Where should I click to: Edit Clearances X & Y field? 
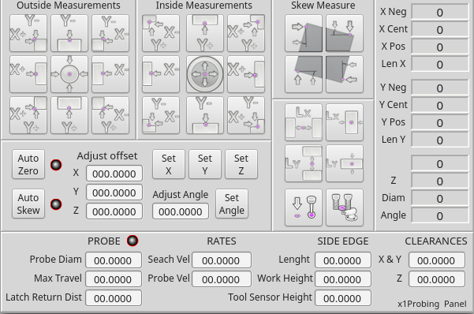tap(437, 260)
